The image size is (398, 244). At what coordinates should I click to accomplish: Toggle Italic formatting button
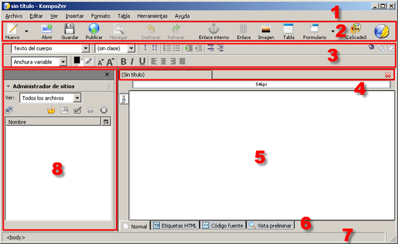pos(132,62)
